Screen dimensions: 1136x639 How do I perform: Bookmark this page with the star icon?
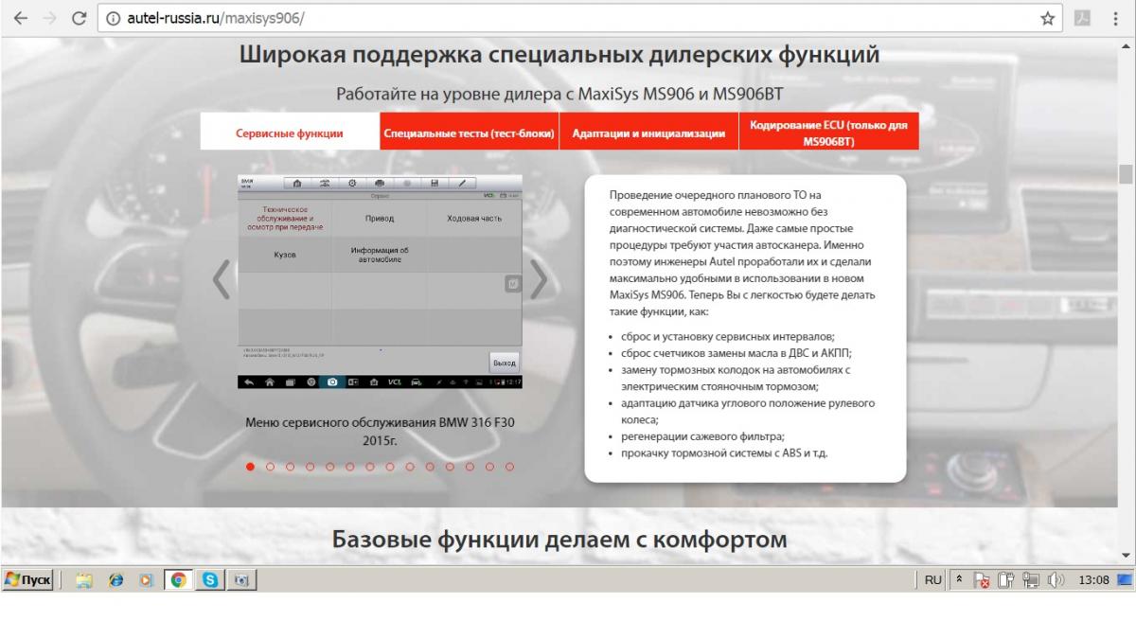pyautogui.click(x=1048, y=18)
